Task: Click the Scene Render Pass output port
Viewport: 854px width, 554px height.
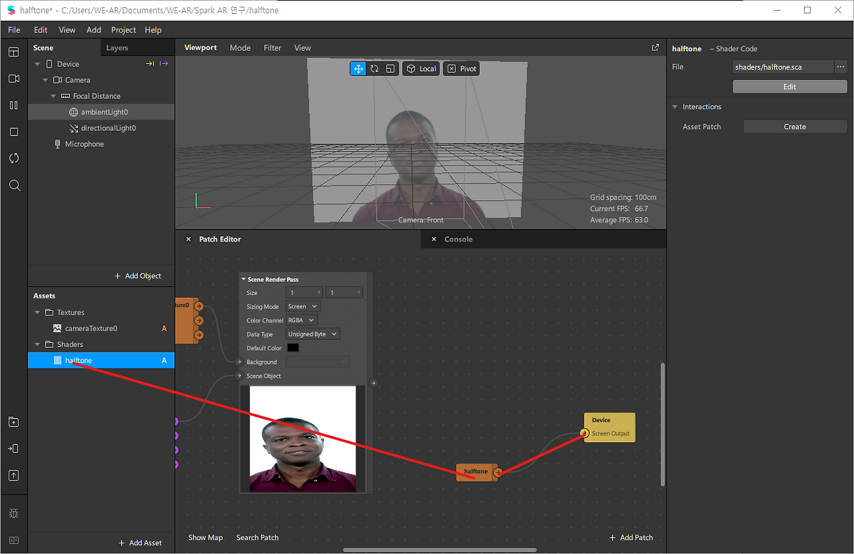Action: [x=373, y=383]
